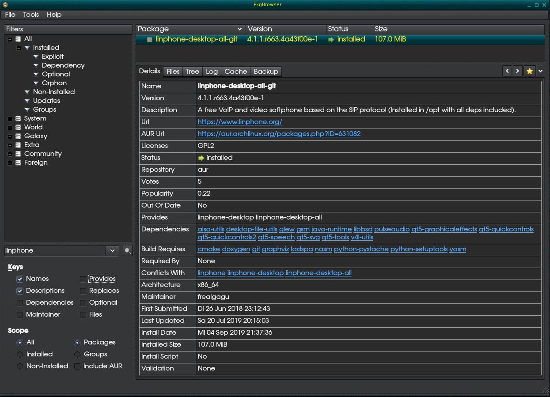Select the Non-Installed scope radio button
The height and width of the screenshot is (397, 550).
tap(20, 367)
